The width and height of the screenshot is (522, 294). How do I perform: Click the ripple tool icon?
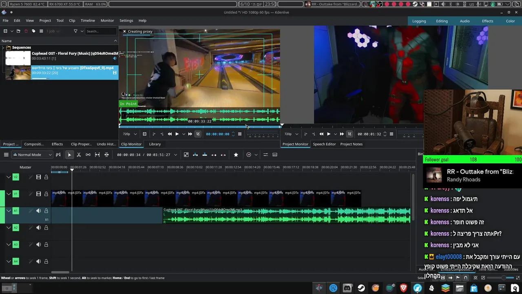106,155
